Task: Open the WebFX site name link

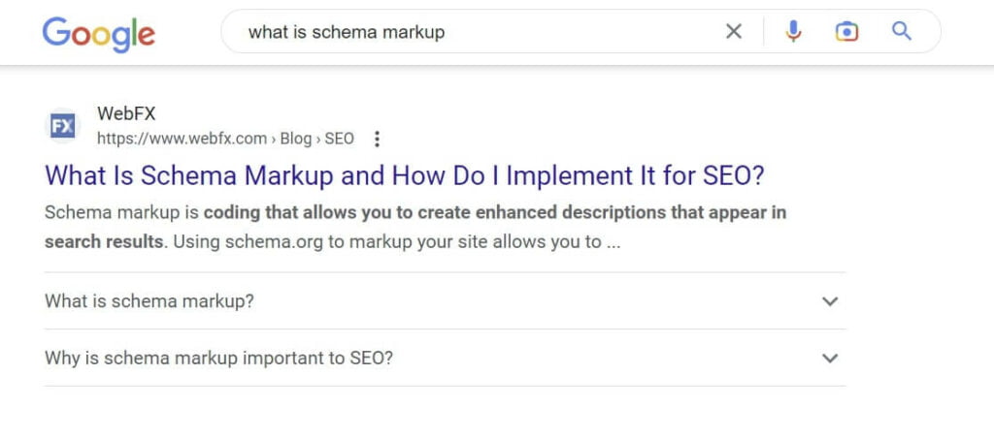Action: [x=126, y=114]
